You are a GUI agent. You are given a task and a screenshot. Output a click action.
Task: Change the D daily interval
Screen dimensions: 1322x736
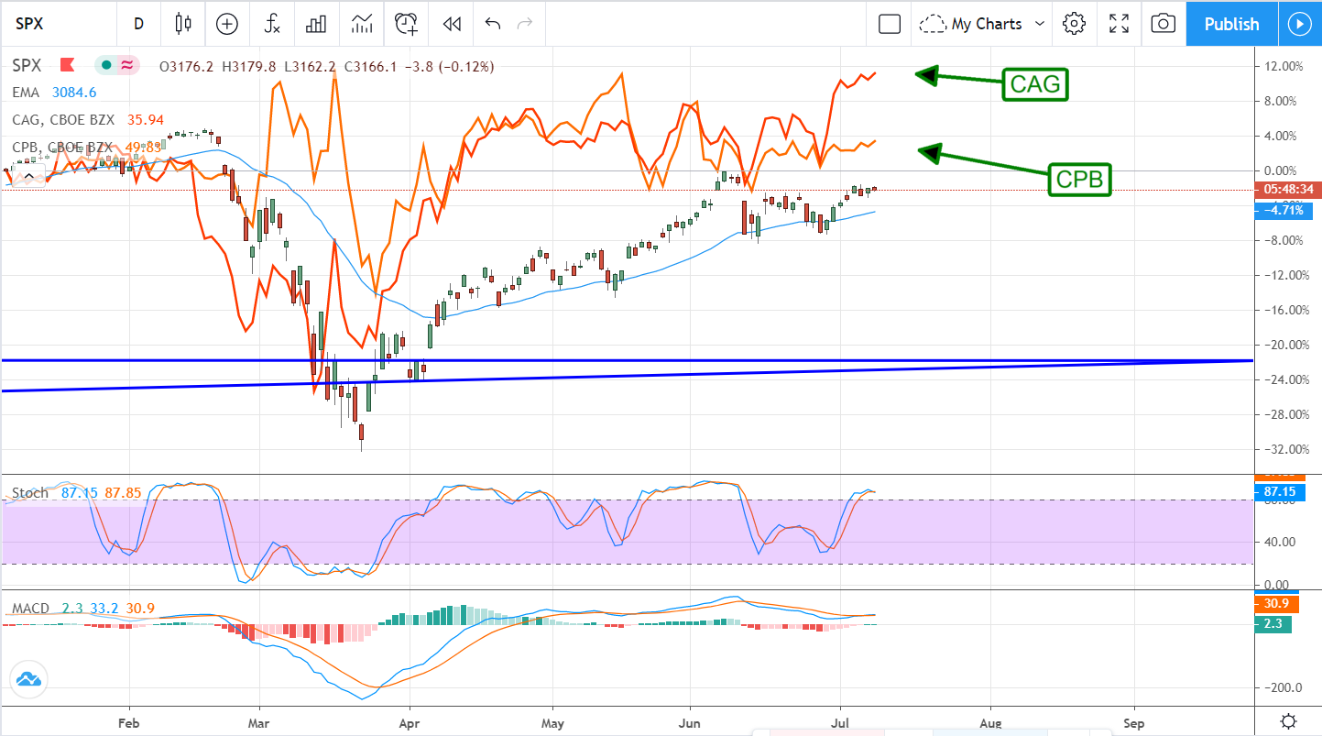click(x=138, y=24)
